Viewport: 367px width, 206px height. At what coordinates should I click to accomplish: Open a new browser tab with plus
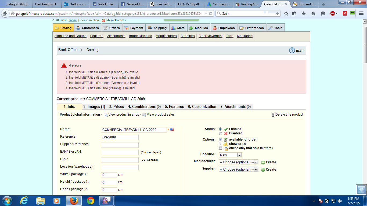[x=324, y=4]
